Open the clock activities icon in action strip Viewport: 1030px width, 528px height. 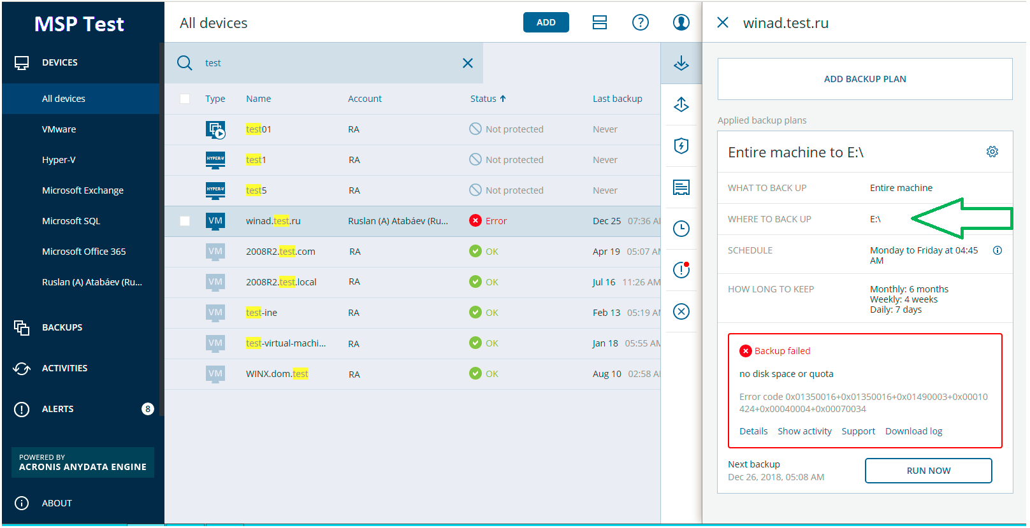[x=681, y=229]
